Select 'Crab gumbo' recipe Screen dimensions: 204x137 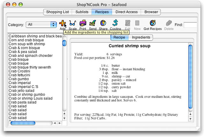[19, 79]
